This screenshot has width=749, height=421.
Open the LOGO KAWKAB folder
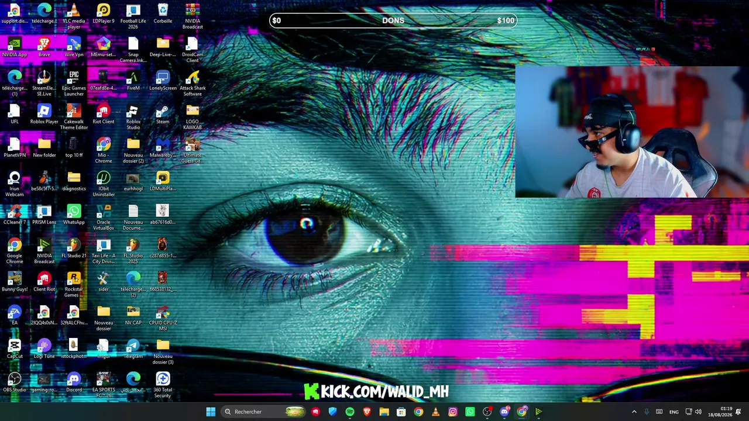pyautogui.click(x=193, y=117)
